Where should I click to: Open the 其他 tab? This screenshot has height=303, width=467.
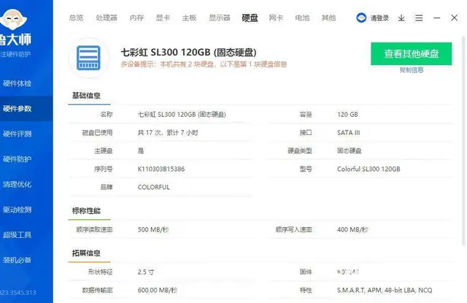[x=328, y=18]
